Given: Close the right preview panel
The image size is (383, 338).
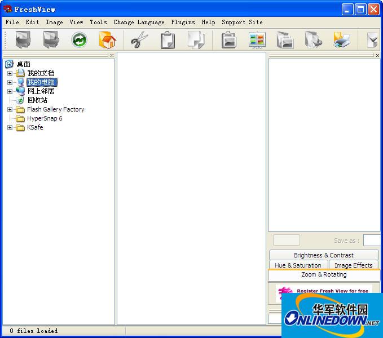Looking at the screenshot, I should point(377,56).
